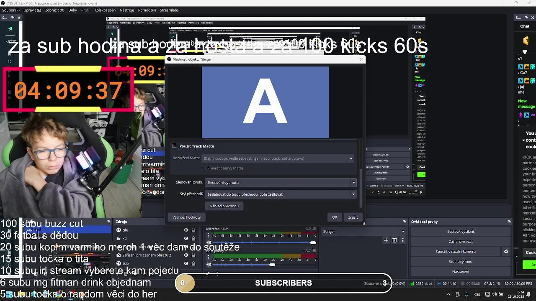Float the left 'S...' dock panel

coord(13,18)
